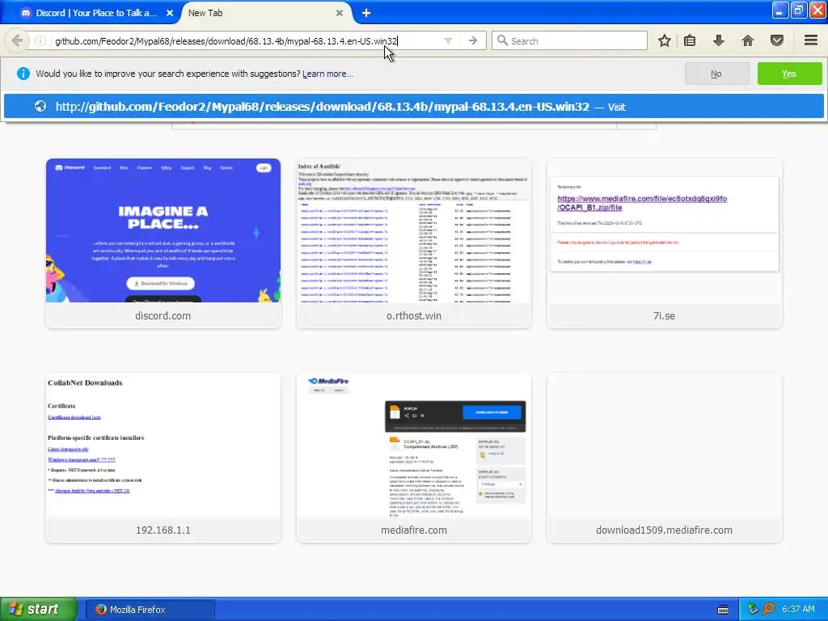The height and width of the screenshot is (621, 828).
Task: Click the Go arrow in the address bar
Action: [x=472, y=40]
